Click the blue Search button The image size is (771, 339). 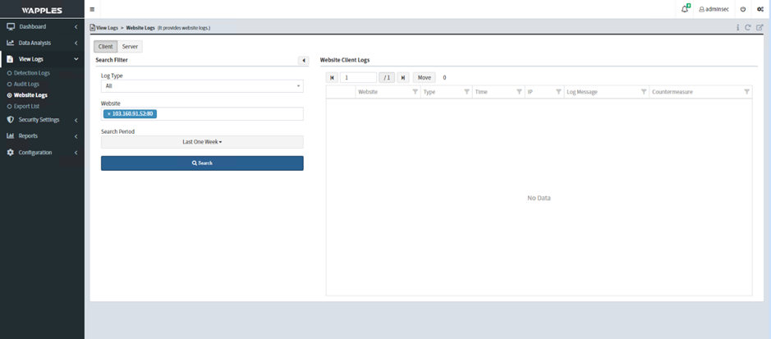click(x=202, y=163)
